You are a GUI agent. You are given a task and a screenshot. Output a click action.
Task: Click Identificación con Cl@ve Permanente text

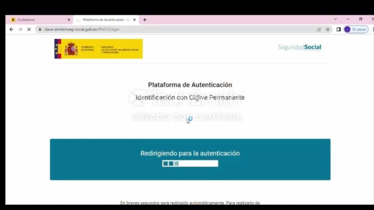coord(190,97)
